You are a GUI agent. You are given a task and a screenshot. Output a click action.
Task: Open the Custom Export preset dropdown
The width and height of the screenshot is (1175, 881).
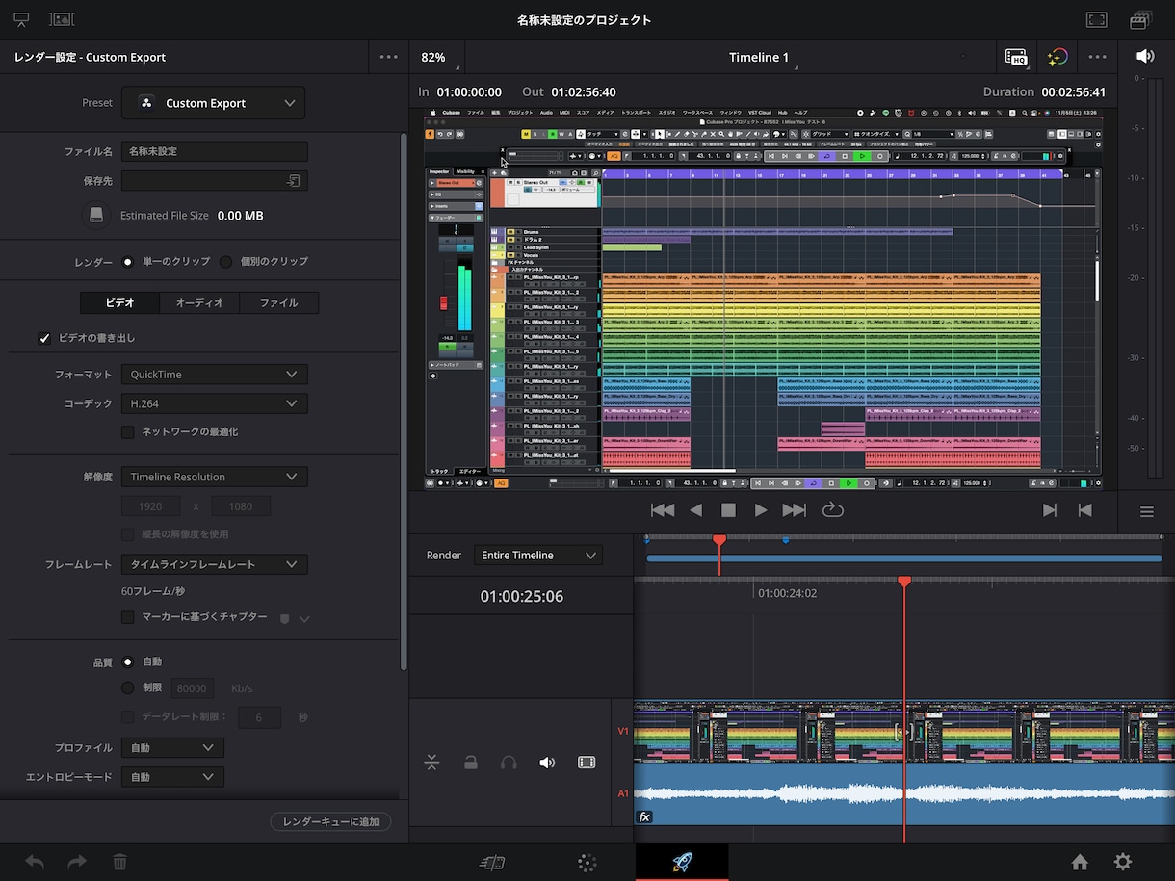point(213,103)
